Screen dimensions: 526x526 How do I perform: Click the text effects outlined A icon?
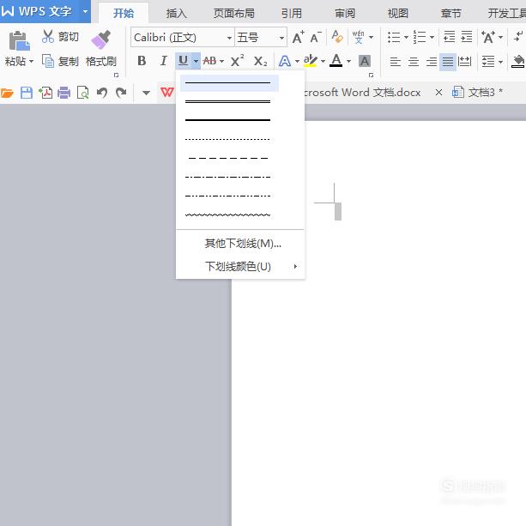click(285, 61)
